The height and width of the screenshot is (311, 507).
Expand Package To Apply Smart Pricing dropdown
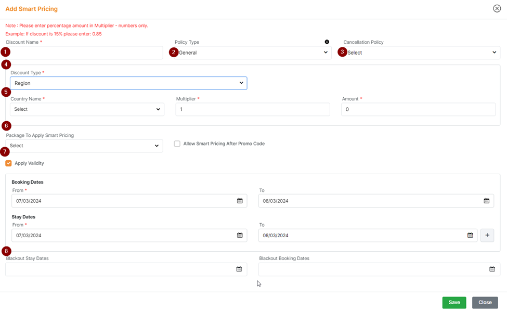coord(84,146)
